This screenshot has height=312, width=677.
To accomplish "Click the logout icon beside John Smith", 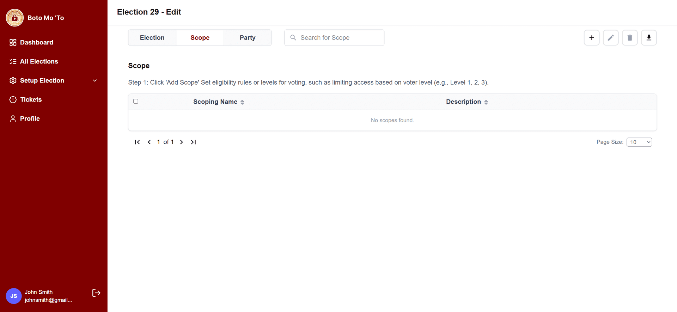I will (96, 293).
